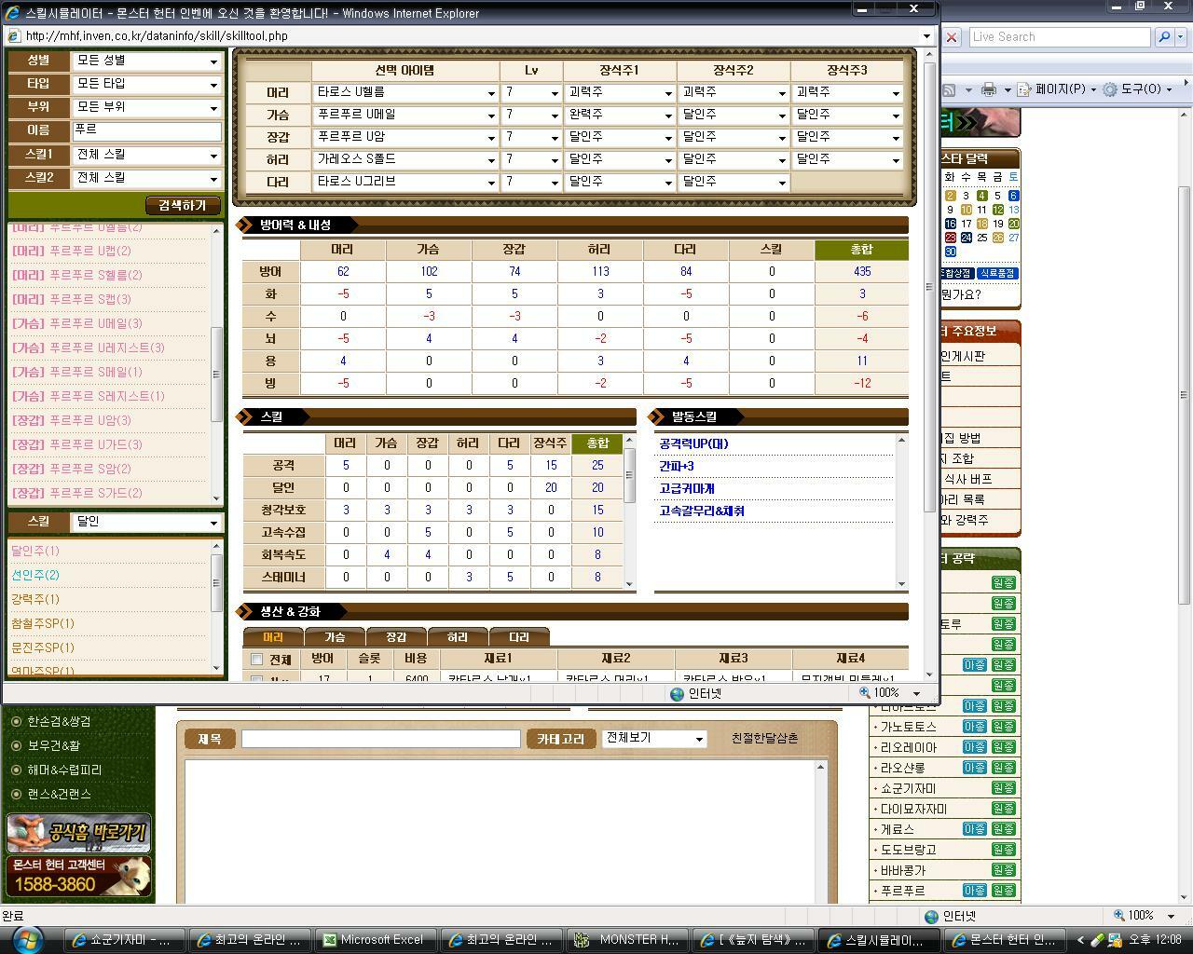
Task: Click the RSS feed icon
Action: click(x=948, y=89)
